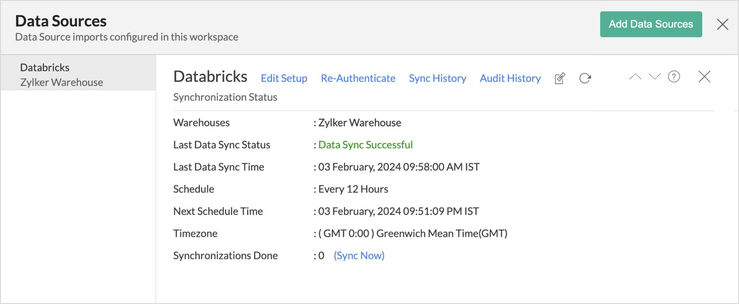739x304 pixels.
Task: Click the edit pencil icon beside Audit History
Action: tap(560, 78)
